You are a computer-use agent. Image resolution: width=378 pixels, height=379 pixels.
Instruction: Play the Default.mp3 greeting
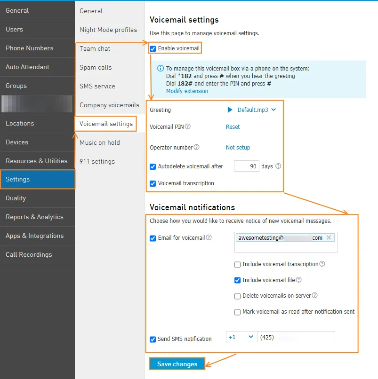(230, 110)
